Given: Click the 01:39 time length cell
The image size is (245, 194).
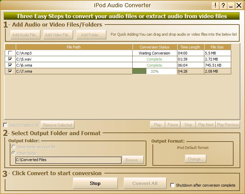Looking at the screenshot, I should (x=190, y=59).
